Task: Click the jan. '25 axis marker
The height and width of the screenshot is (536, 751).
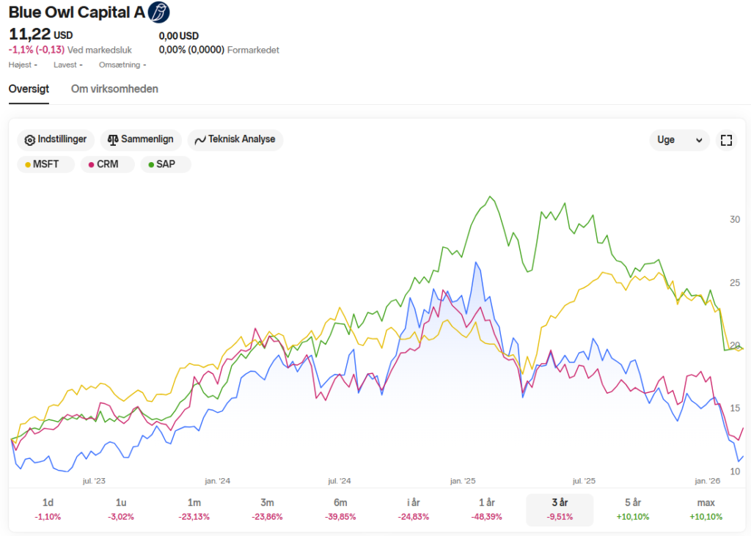Action: 463,481
